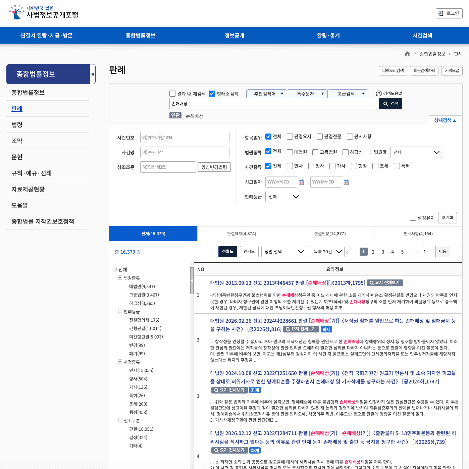Jump to last page double arrow

418,252
